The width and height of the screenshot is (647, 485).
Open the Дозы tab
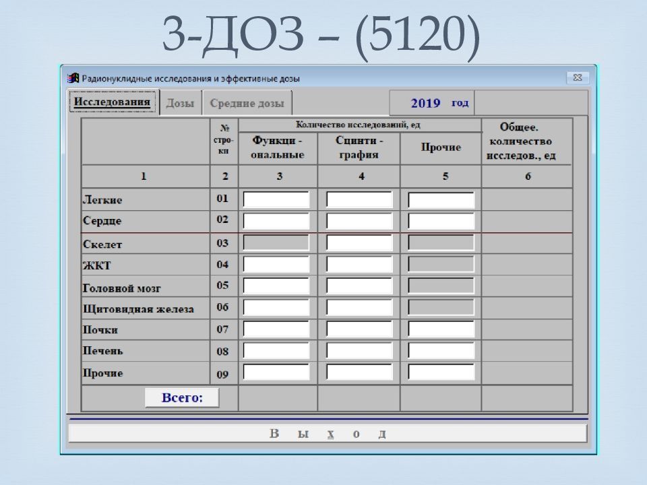click(x=180, y=104)
